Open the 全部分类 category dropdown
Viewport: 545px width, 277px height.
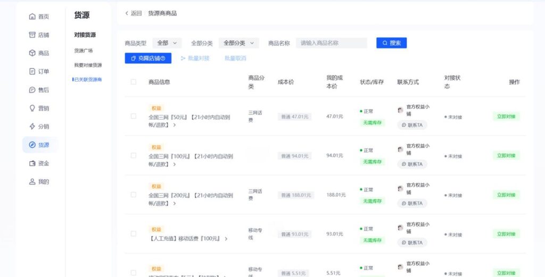click(x=239, y=43)
